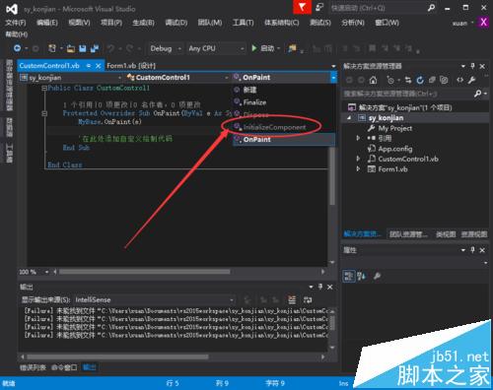Click the code editor vertical scrollbar thumb
This screenshot has width=493, height=390.
(x=332, y=175)
